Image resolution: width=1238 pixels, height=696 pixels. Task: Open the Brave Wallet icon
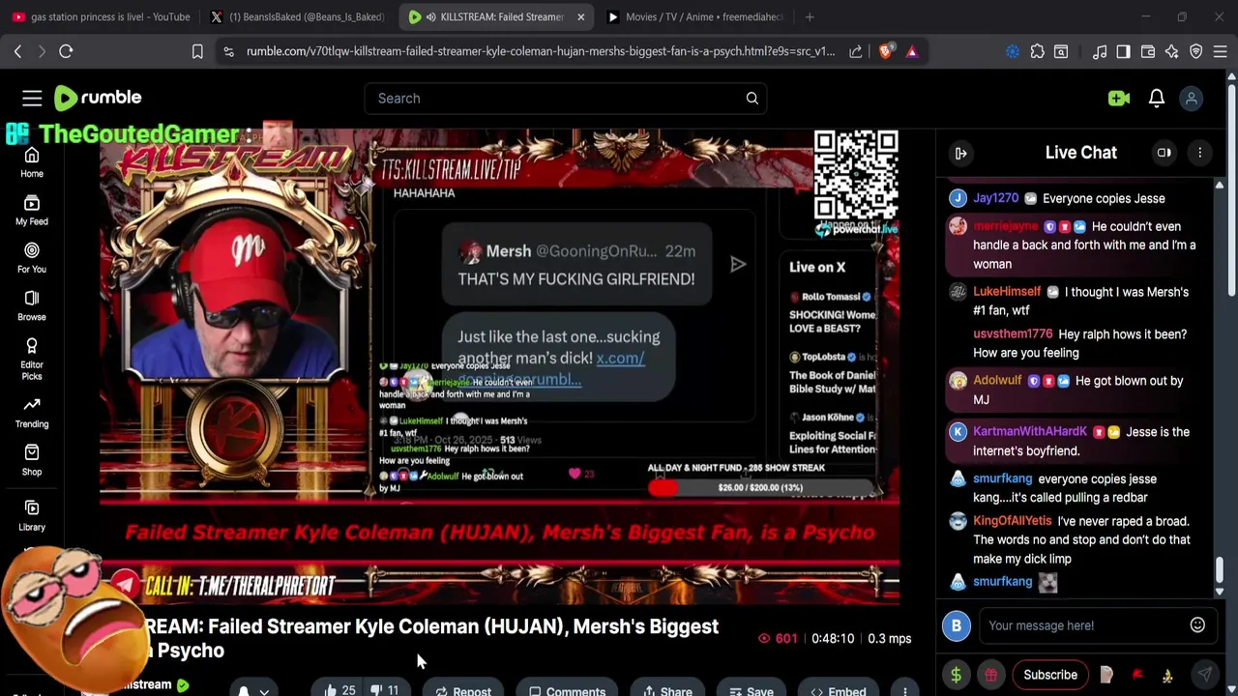tap(1148, 51)
